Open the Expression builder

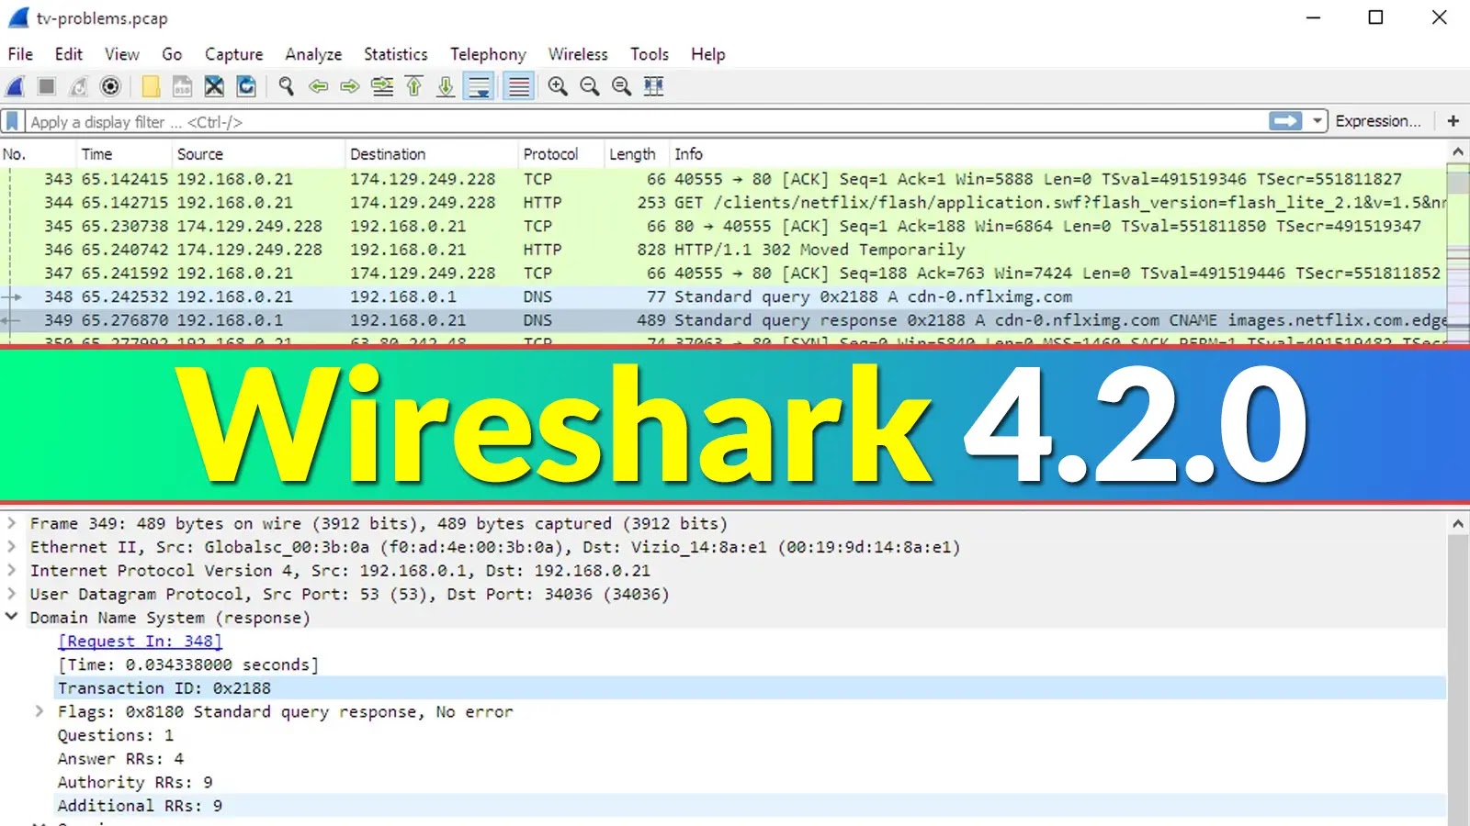tap(1377, 121)
